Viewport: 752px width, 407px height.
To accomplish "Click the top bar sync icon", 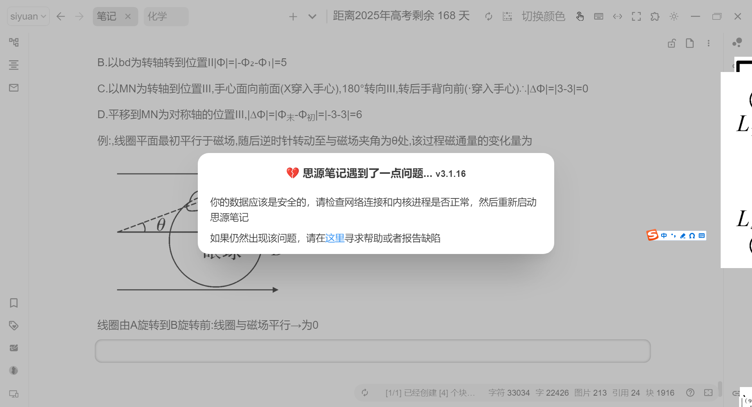I will click(488, 16).
